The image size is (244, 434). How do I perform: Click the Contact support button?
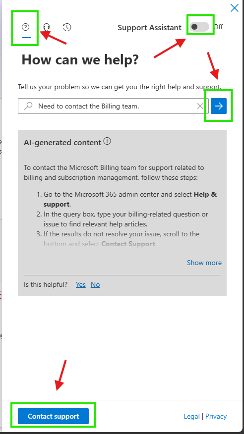(53, 416)
